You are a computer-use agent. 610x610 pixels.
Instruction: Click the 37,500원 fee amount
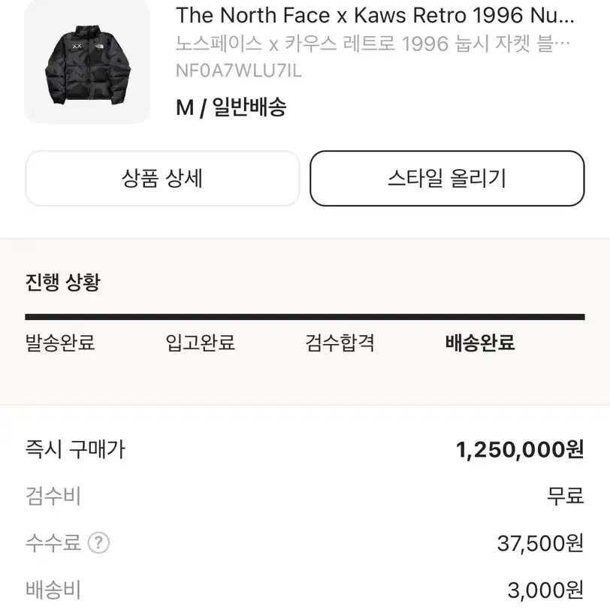pos(541,543)
